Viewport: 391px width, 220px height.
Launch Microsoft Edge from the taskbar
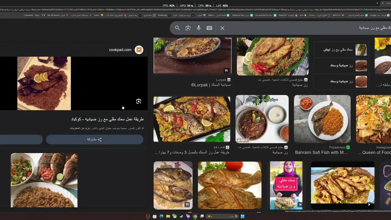tap(161, 216)
